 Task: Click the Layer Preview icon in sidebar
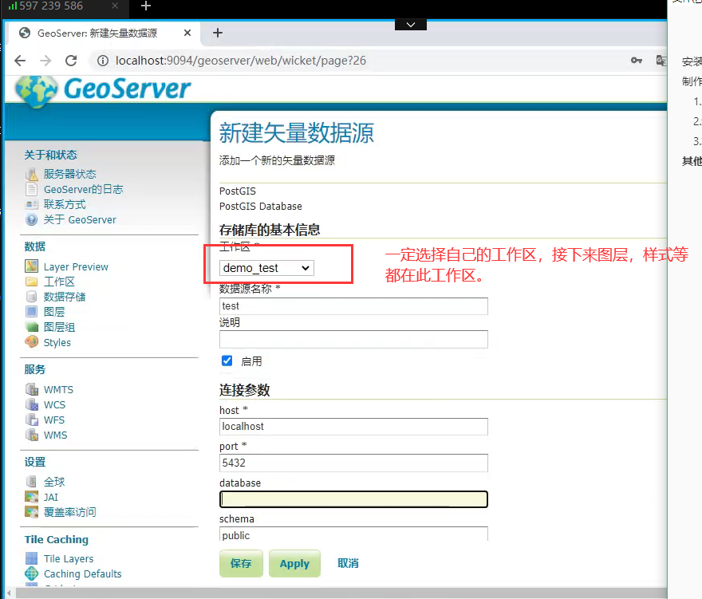click(31, 266)
